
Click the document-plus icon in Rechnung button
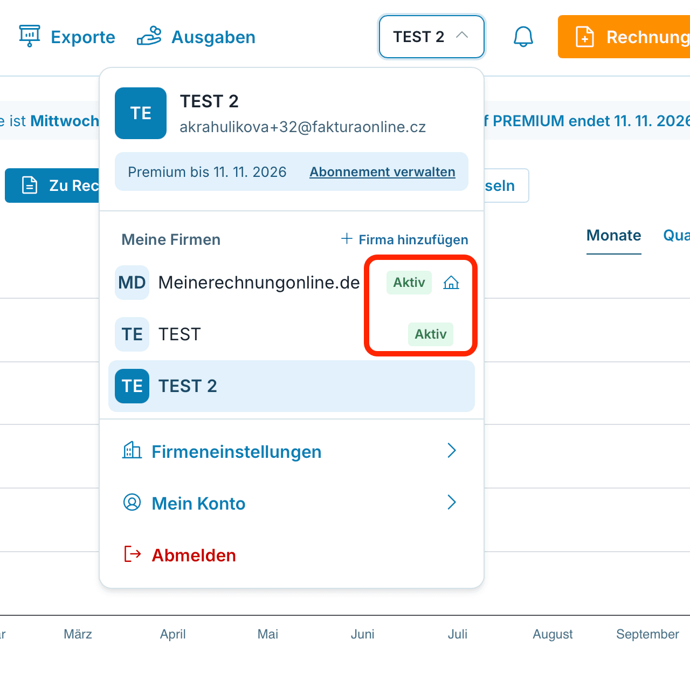coord(585,37)
